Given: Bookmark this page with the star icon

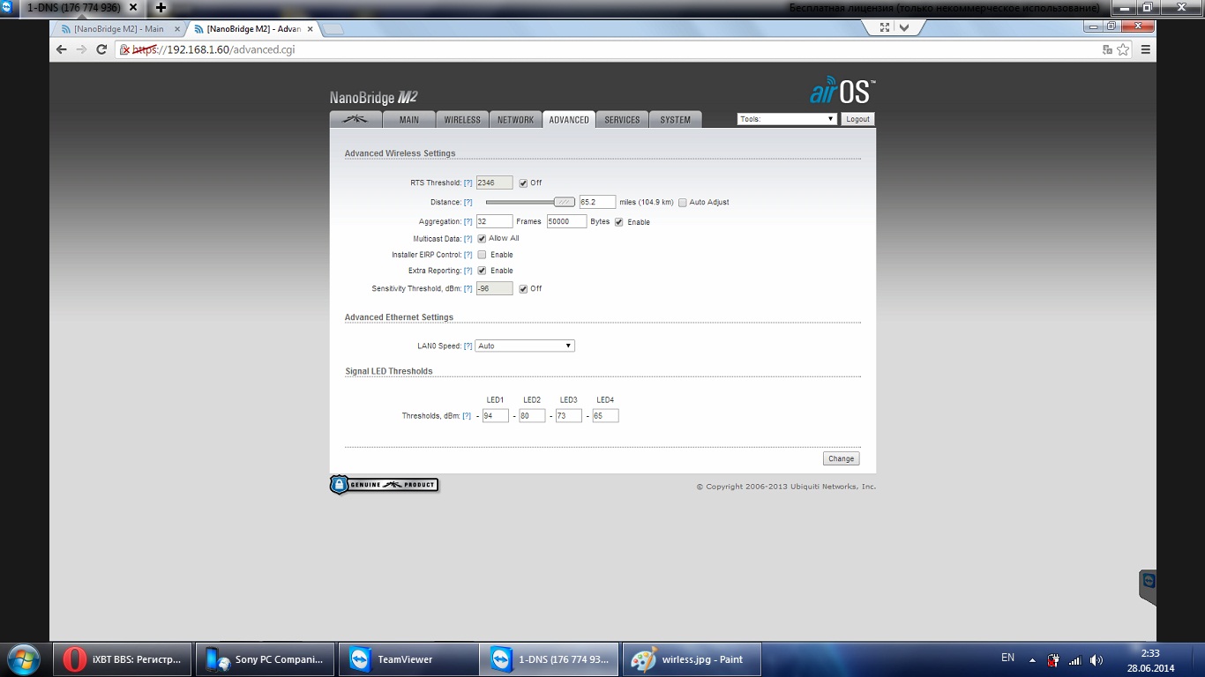Looking at the screenshot, I should [1123, 49].
